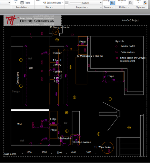The image size is (150, 163).
Task: Expand the Edit Attributes dropdown arrow
Action: tap(63, 3)
